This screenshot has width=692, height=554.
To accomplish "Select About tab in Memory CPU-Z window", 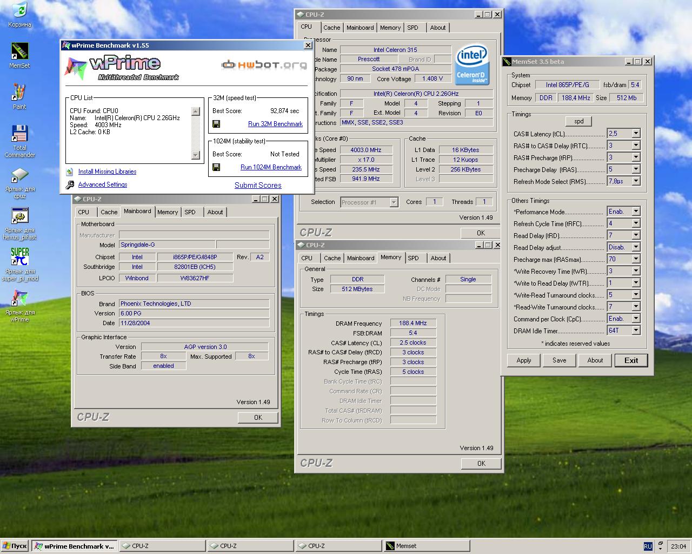I will 438,258.
